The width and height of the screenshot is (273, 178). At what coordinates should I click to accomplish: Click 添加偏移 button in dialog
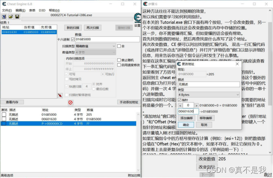pyautogui.click(x=187, y=118)
